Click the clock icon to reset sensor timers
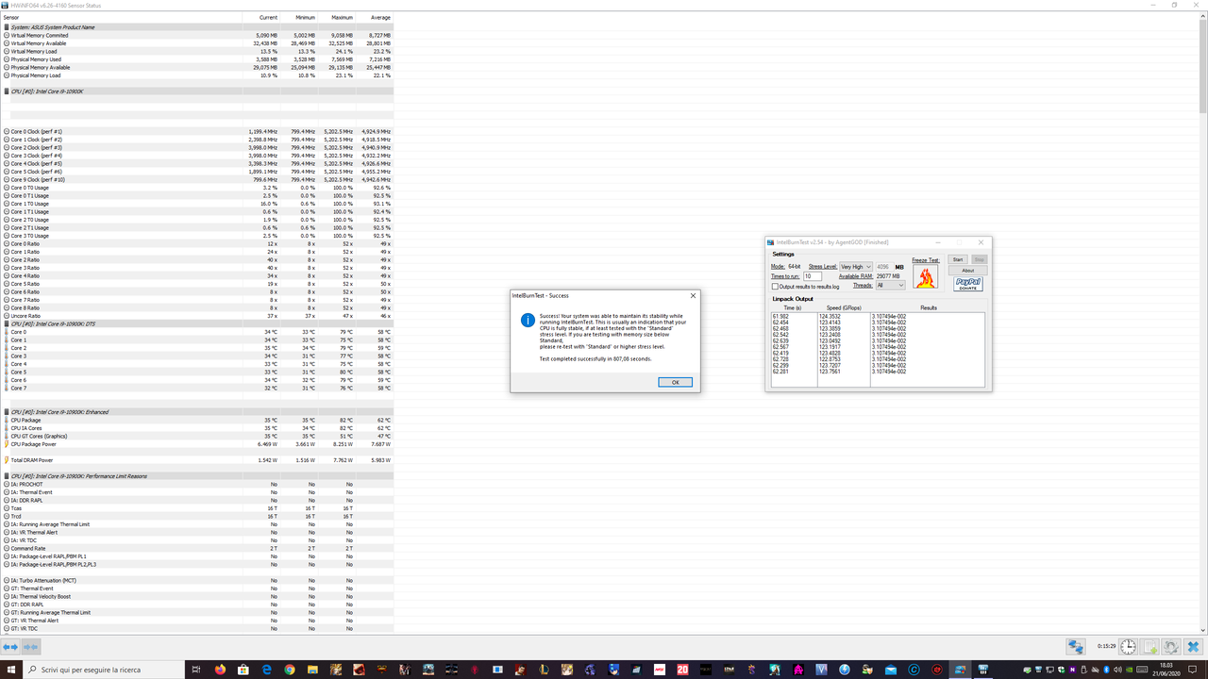Viewport: 1208px width, 679px height. 1128,647
